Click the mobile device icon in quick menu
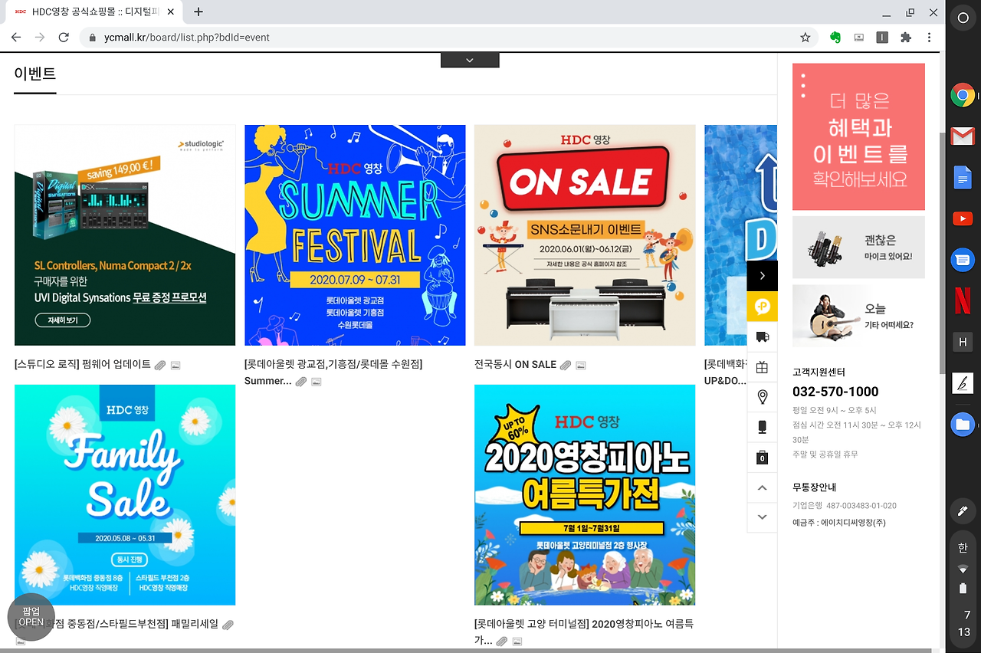Image resolution: width=981 pixels, height=653 pixels. pos(762,427)
